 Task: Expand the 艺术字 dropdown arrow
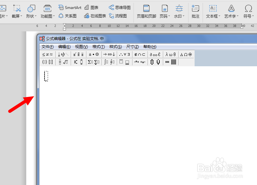238,16
